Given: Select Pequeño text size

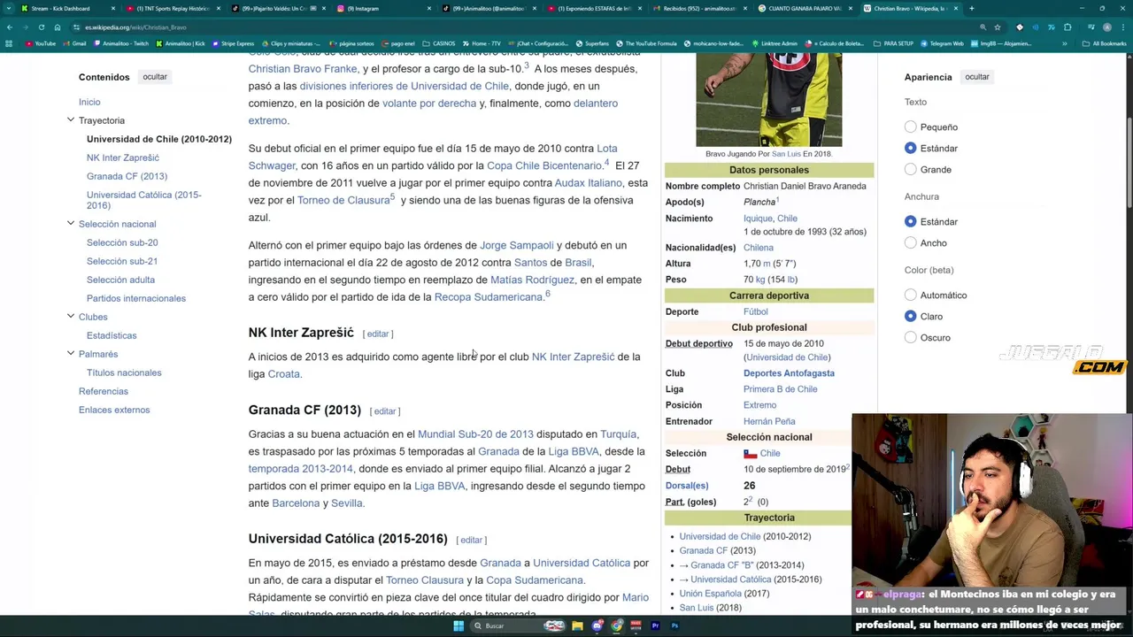Looking at the screenshot, I should click(x=910, y=127).
